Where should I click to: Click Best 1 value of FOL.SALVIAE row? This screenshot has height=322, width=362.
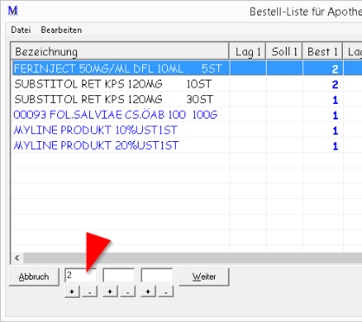334,115
